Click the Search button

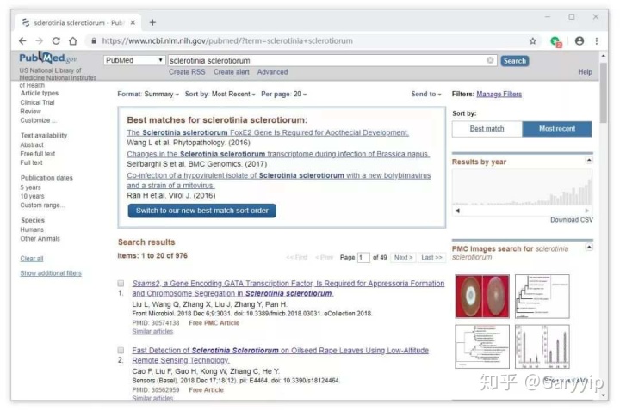coord(514,61)
